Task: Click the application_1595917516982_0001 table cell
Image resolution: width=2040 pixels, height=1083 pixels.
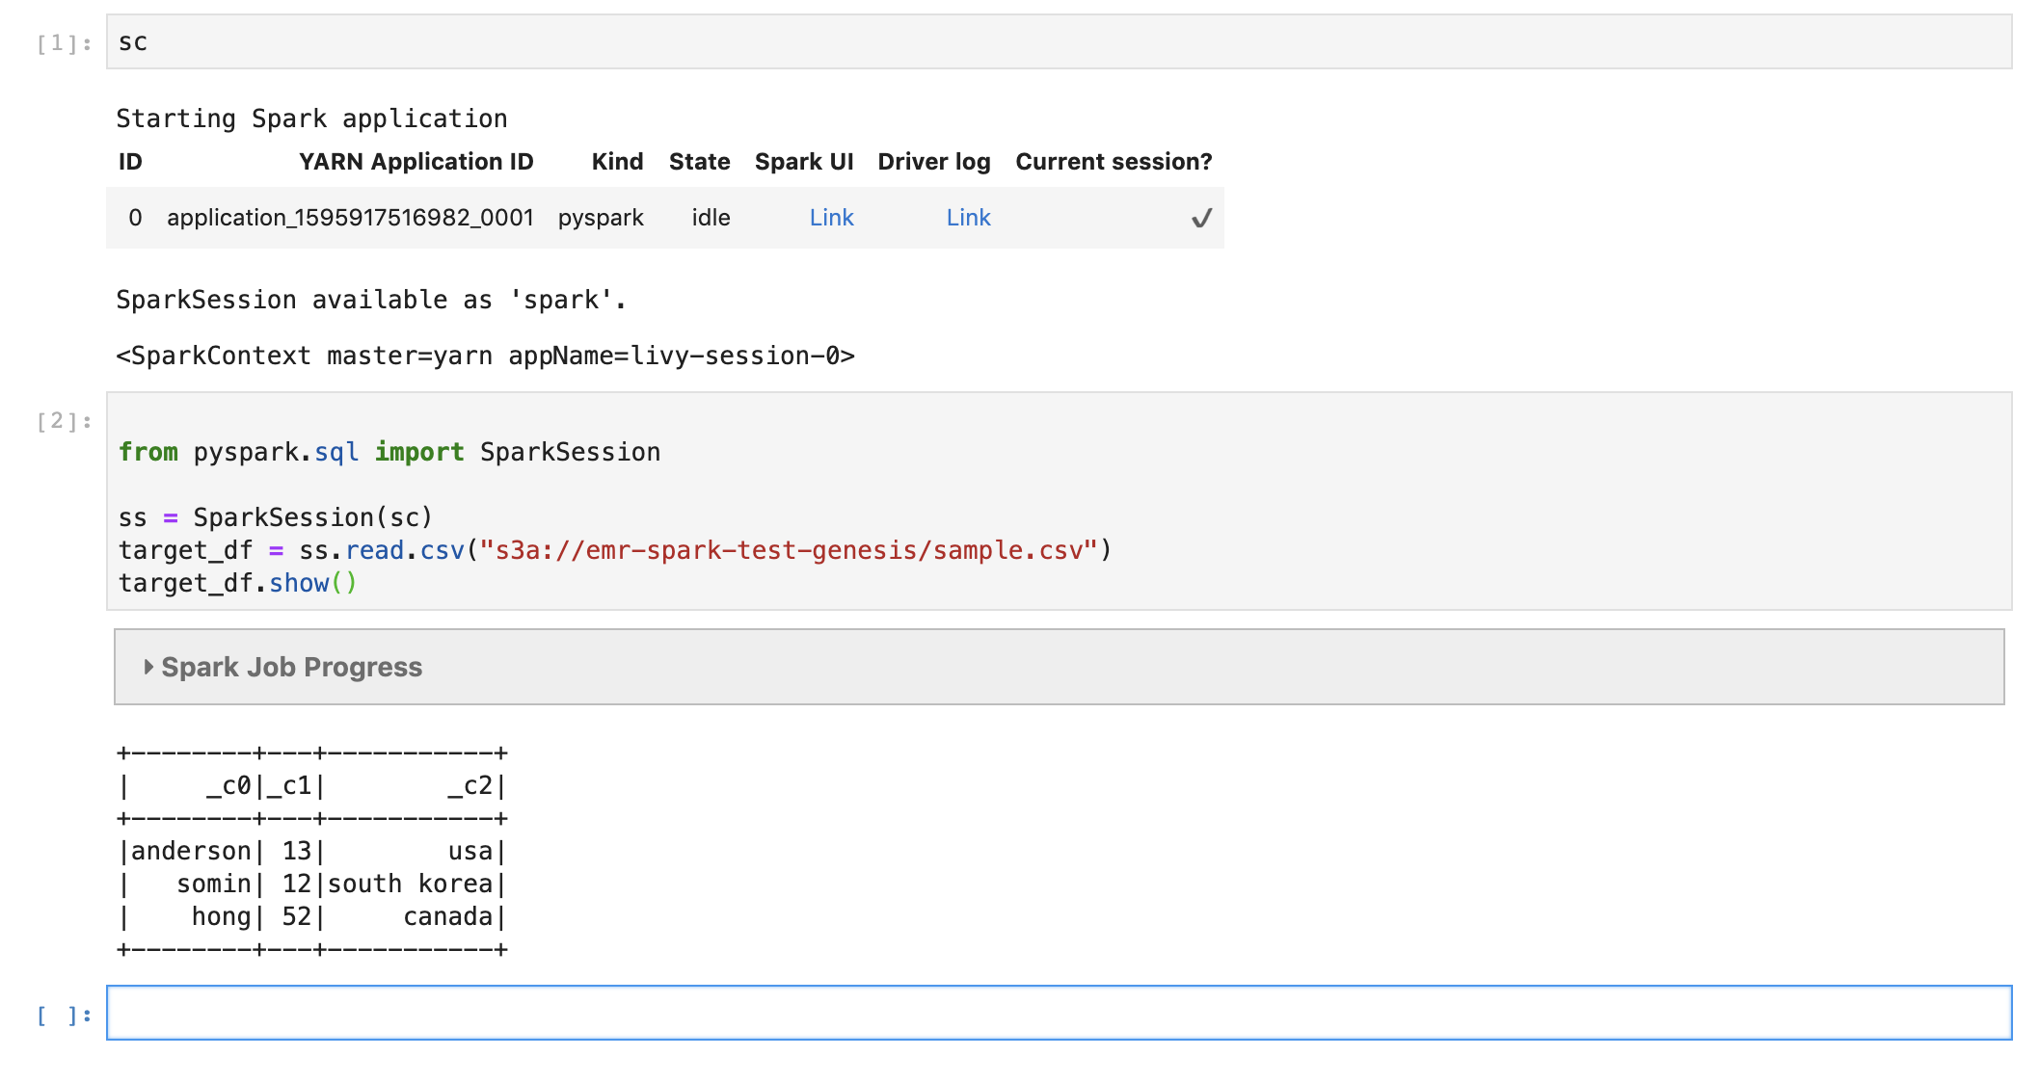Action: click(x=350, y=218)
